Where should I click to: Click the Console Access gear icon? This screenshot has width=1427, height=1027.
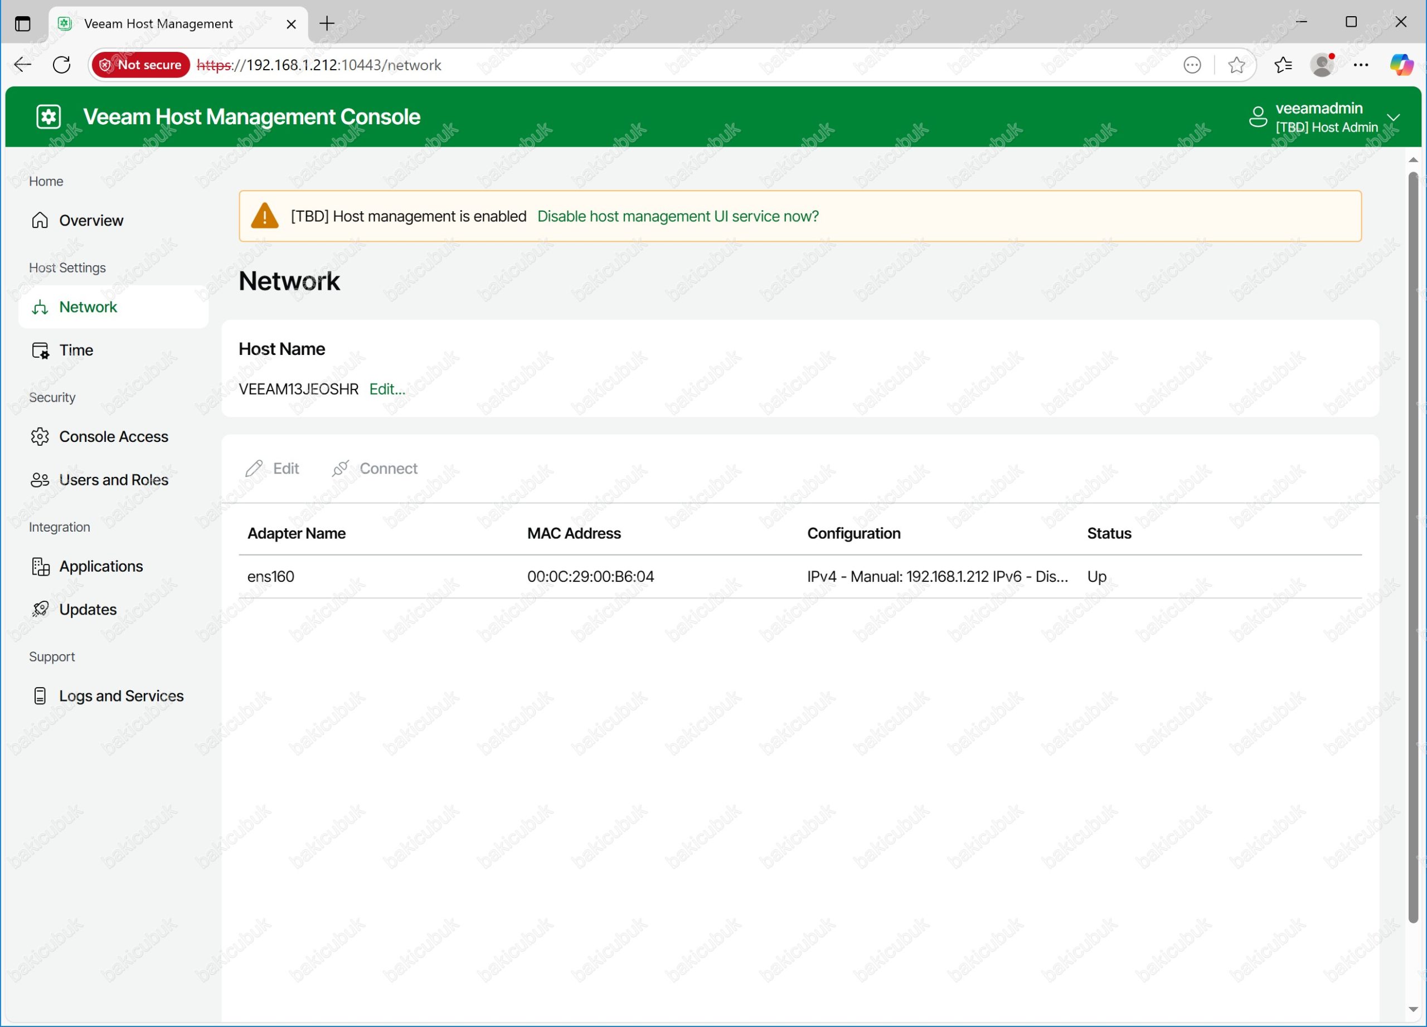coord(40,436)
